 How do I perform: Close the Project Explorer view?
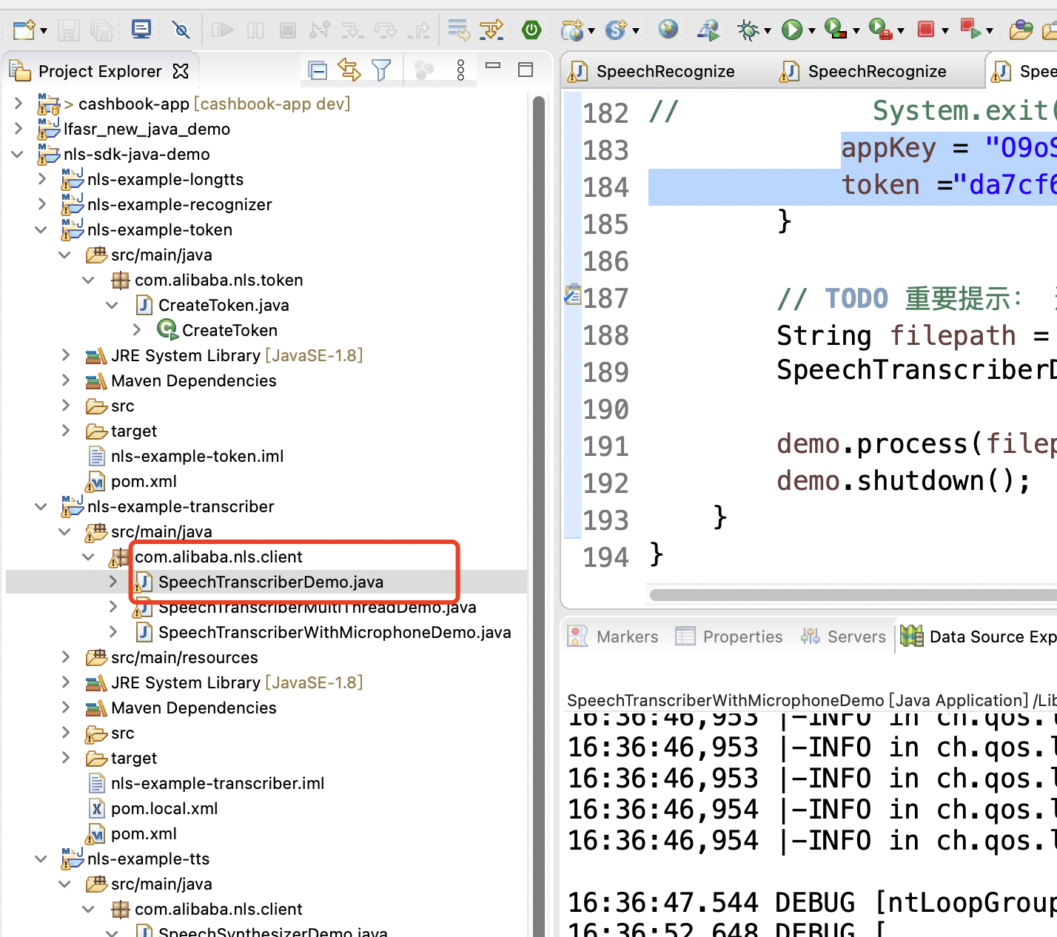point(181,71)
